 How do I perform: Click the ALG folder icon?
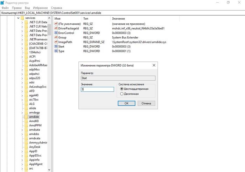pyautogui.click(x=26, y=104)
